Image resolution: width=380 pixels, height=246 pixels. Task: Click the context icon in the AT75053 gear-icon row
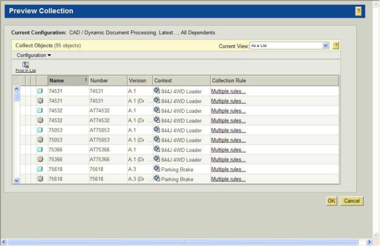[157, 139]
